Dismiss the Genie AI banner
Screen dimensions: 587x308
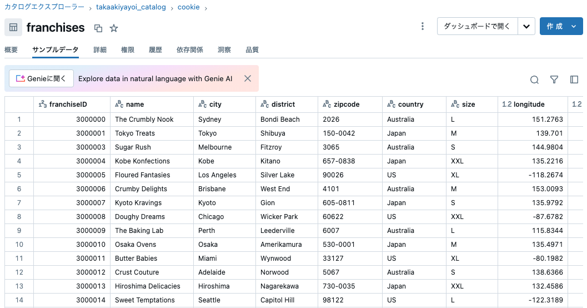point(248,78)
